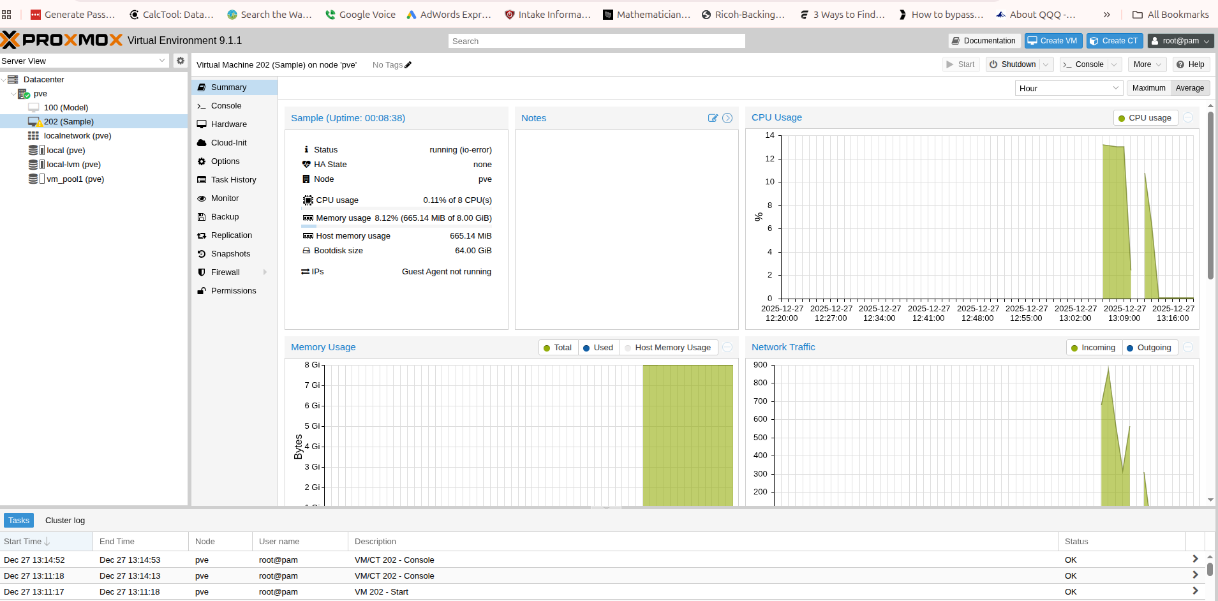Switch to the Cluster log tab
The height and width of the screenshot is (601, 1218).
pyautogui.click(x=65, y=521)
